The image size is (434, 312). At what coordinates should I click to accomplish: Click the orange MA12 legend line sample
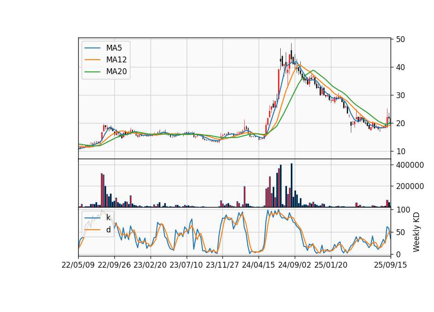[x=92, y=60]
